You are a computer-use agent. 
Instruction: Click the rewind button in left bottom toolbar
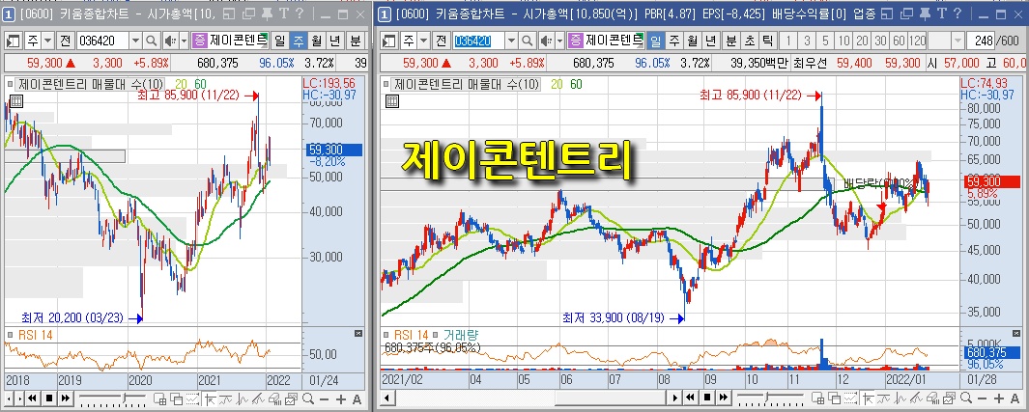[32, 398]
